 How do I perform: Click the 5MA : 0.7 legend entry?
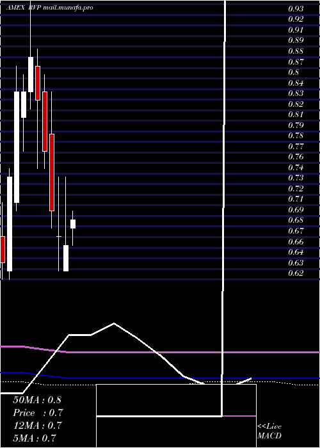click(35, 438)
